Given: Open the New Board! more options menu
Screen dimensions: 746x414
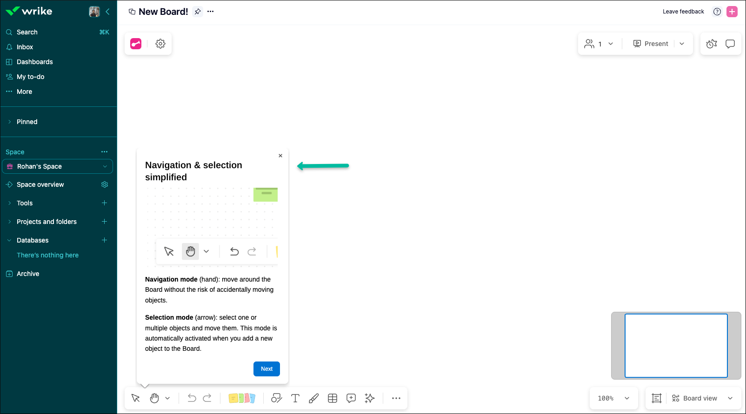Looking at the screenshot, I should (211, 12).
